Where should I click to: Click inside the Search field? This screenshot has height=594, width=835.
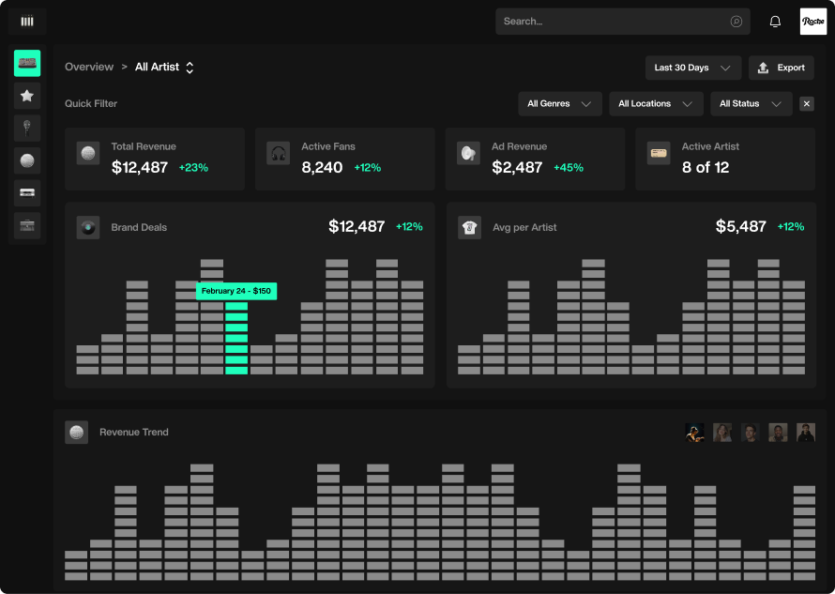[x=623, y=22]
